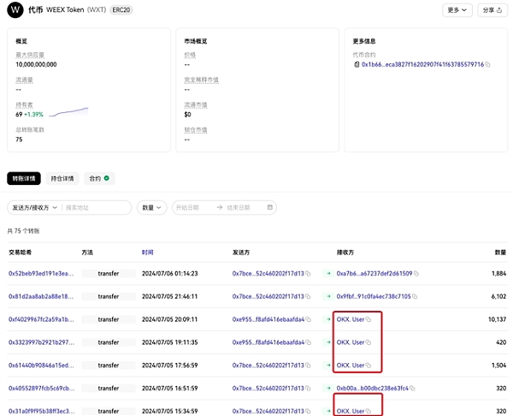Image resolution: width=513 pixels, height=416 pixels.
Task: Click the holders trend sparkline chart
Action: (x=68, y=112)
